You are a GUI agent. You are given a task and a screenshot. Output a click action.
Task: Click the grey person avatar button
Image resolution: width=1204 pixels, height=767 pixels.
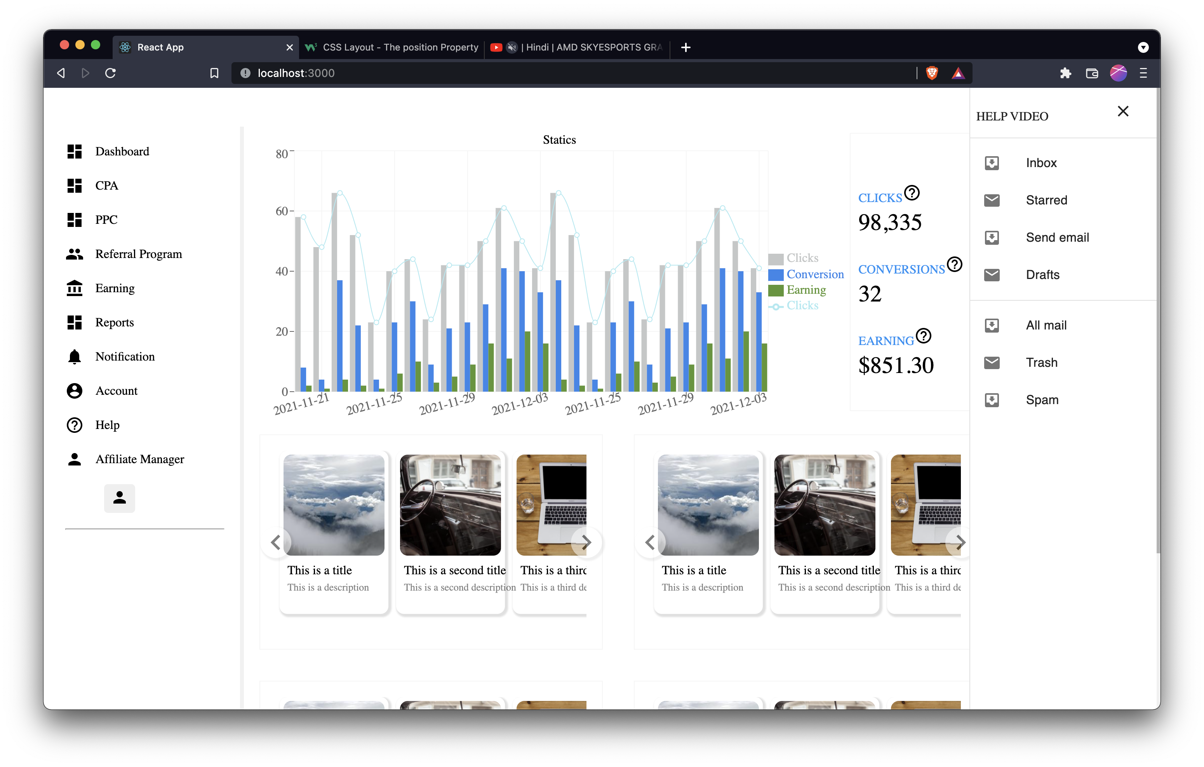pos(120,499)
